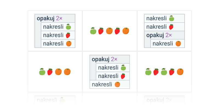Image resolution: width=219 pixels, height=109 pixels.
Task: Select the card with apple strawberry apple strawberry orange
Action: click(165, 72)
